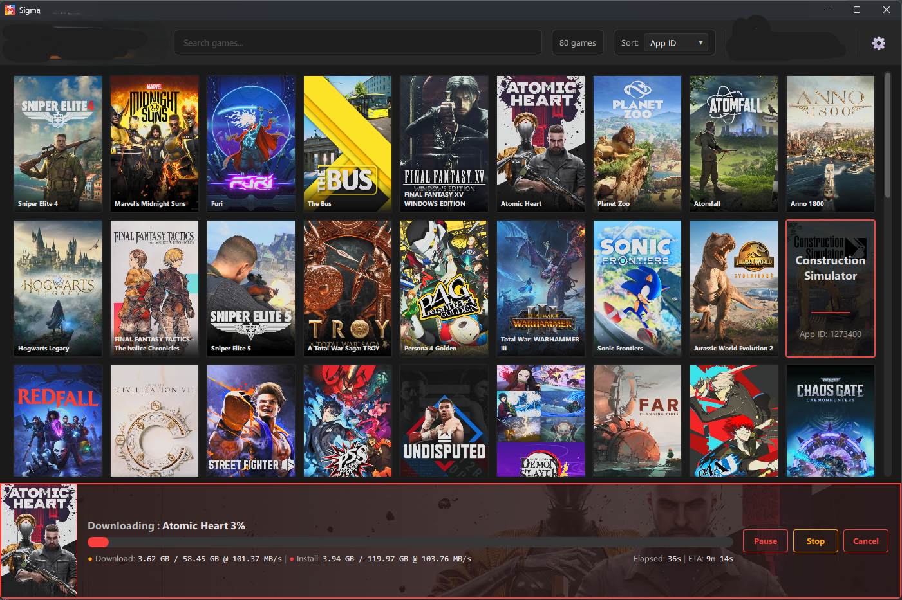Focus the Search games input field
The height and width of the screenshot is (600, 902).
coord(357,43)
